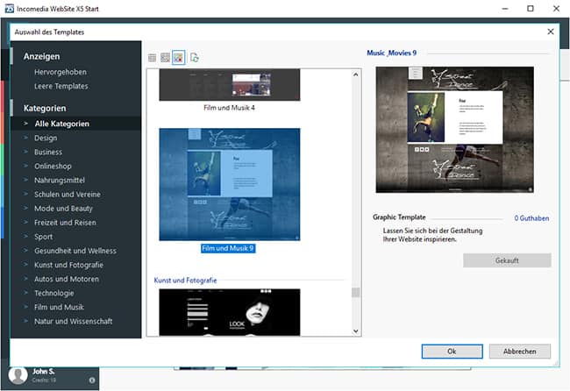Screen dimensions: 570x391
Task: Select the large thumbnails view icon
Action: [179, 57]
